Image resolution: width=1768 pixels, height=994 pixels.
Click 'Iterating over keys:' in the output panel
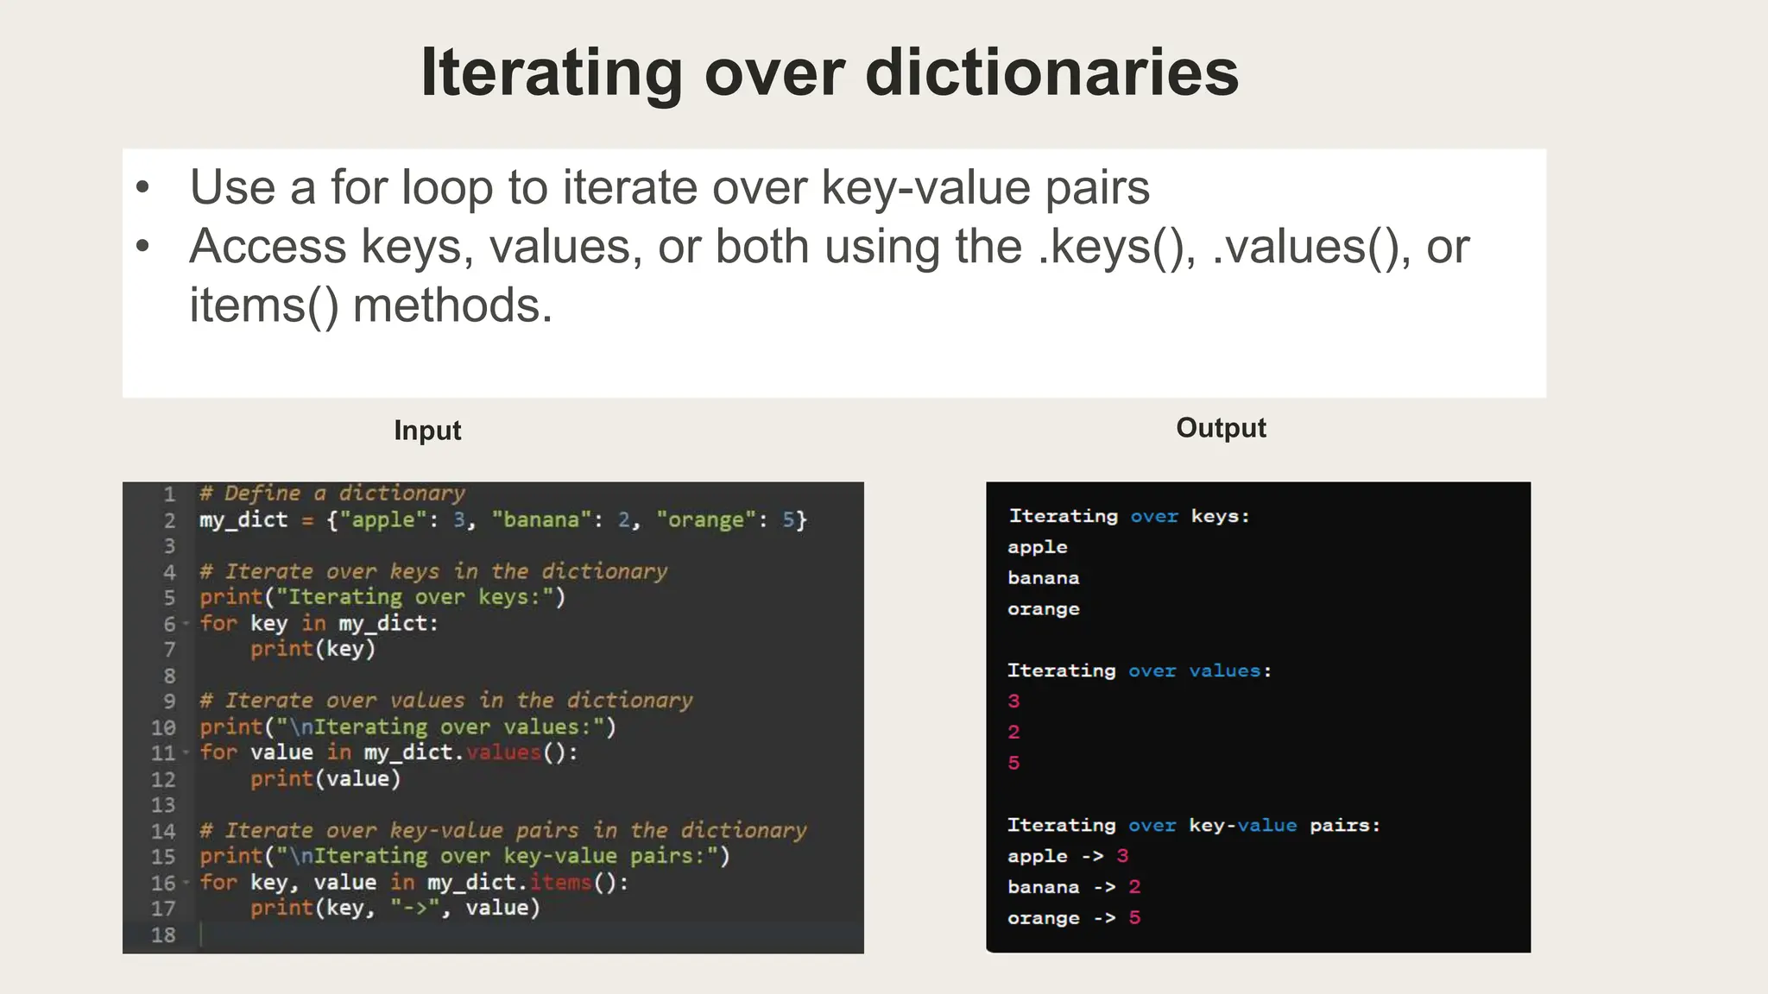point(1128,516)
